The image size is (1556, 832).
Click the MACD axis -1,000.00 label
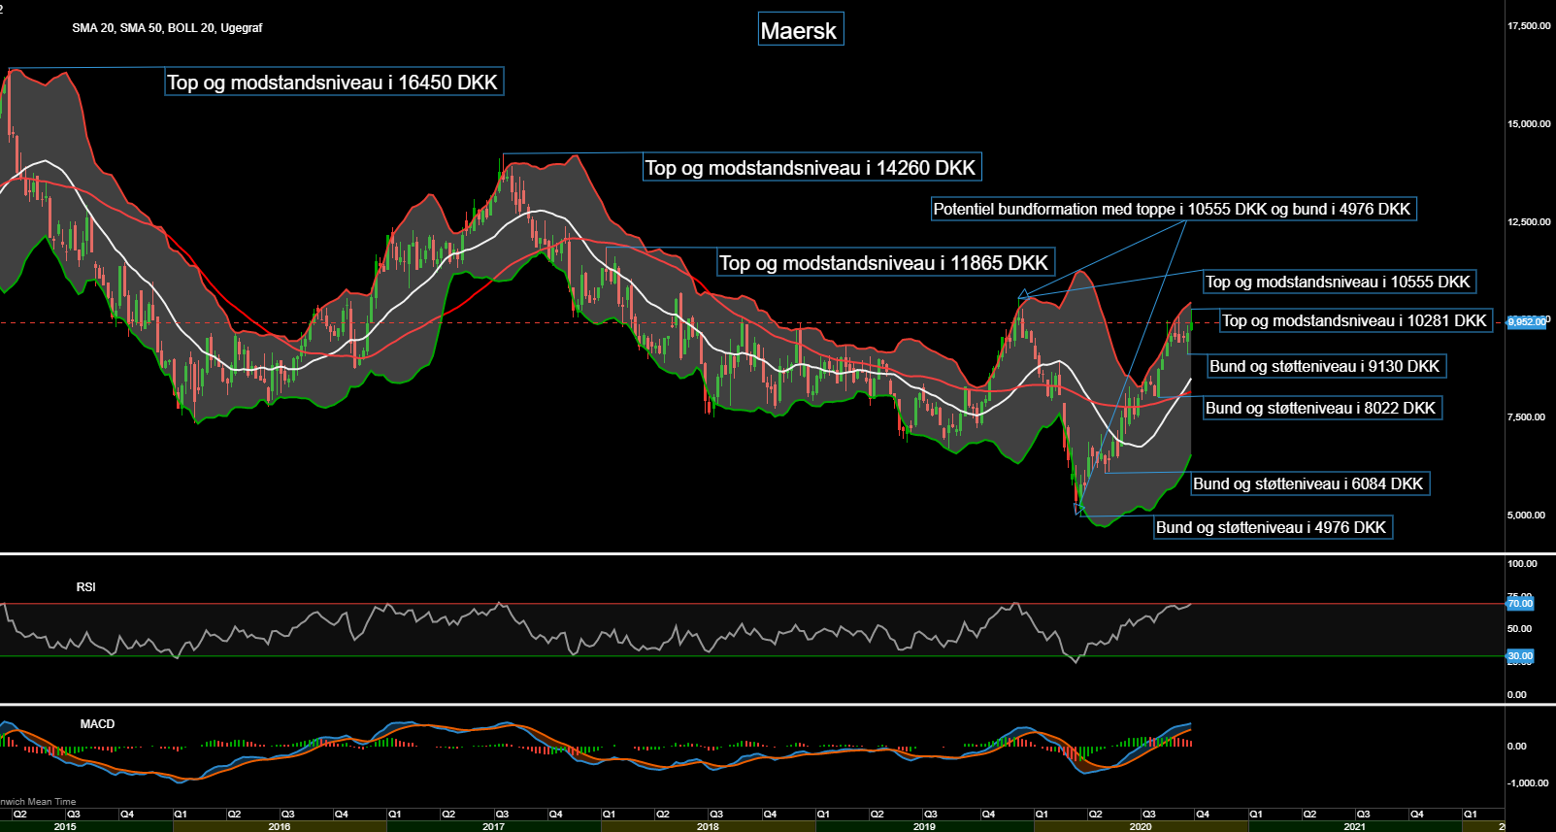click(x=1528, y=783)
